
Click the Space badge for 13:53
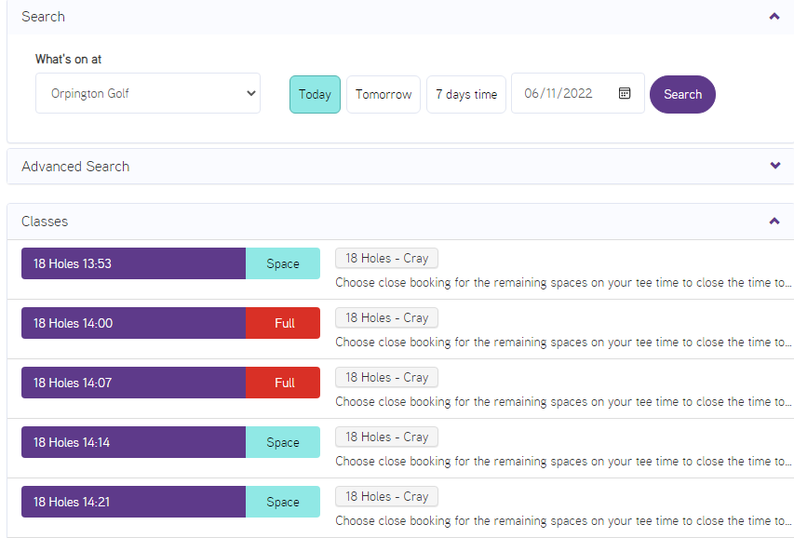click(283, 263)
